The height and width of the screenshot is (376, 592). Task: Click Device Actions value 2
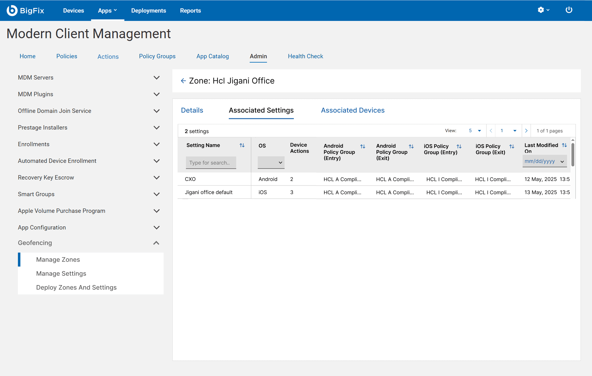pos(292,179)
